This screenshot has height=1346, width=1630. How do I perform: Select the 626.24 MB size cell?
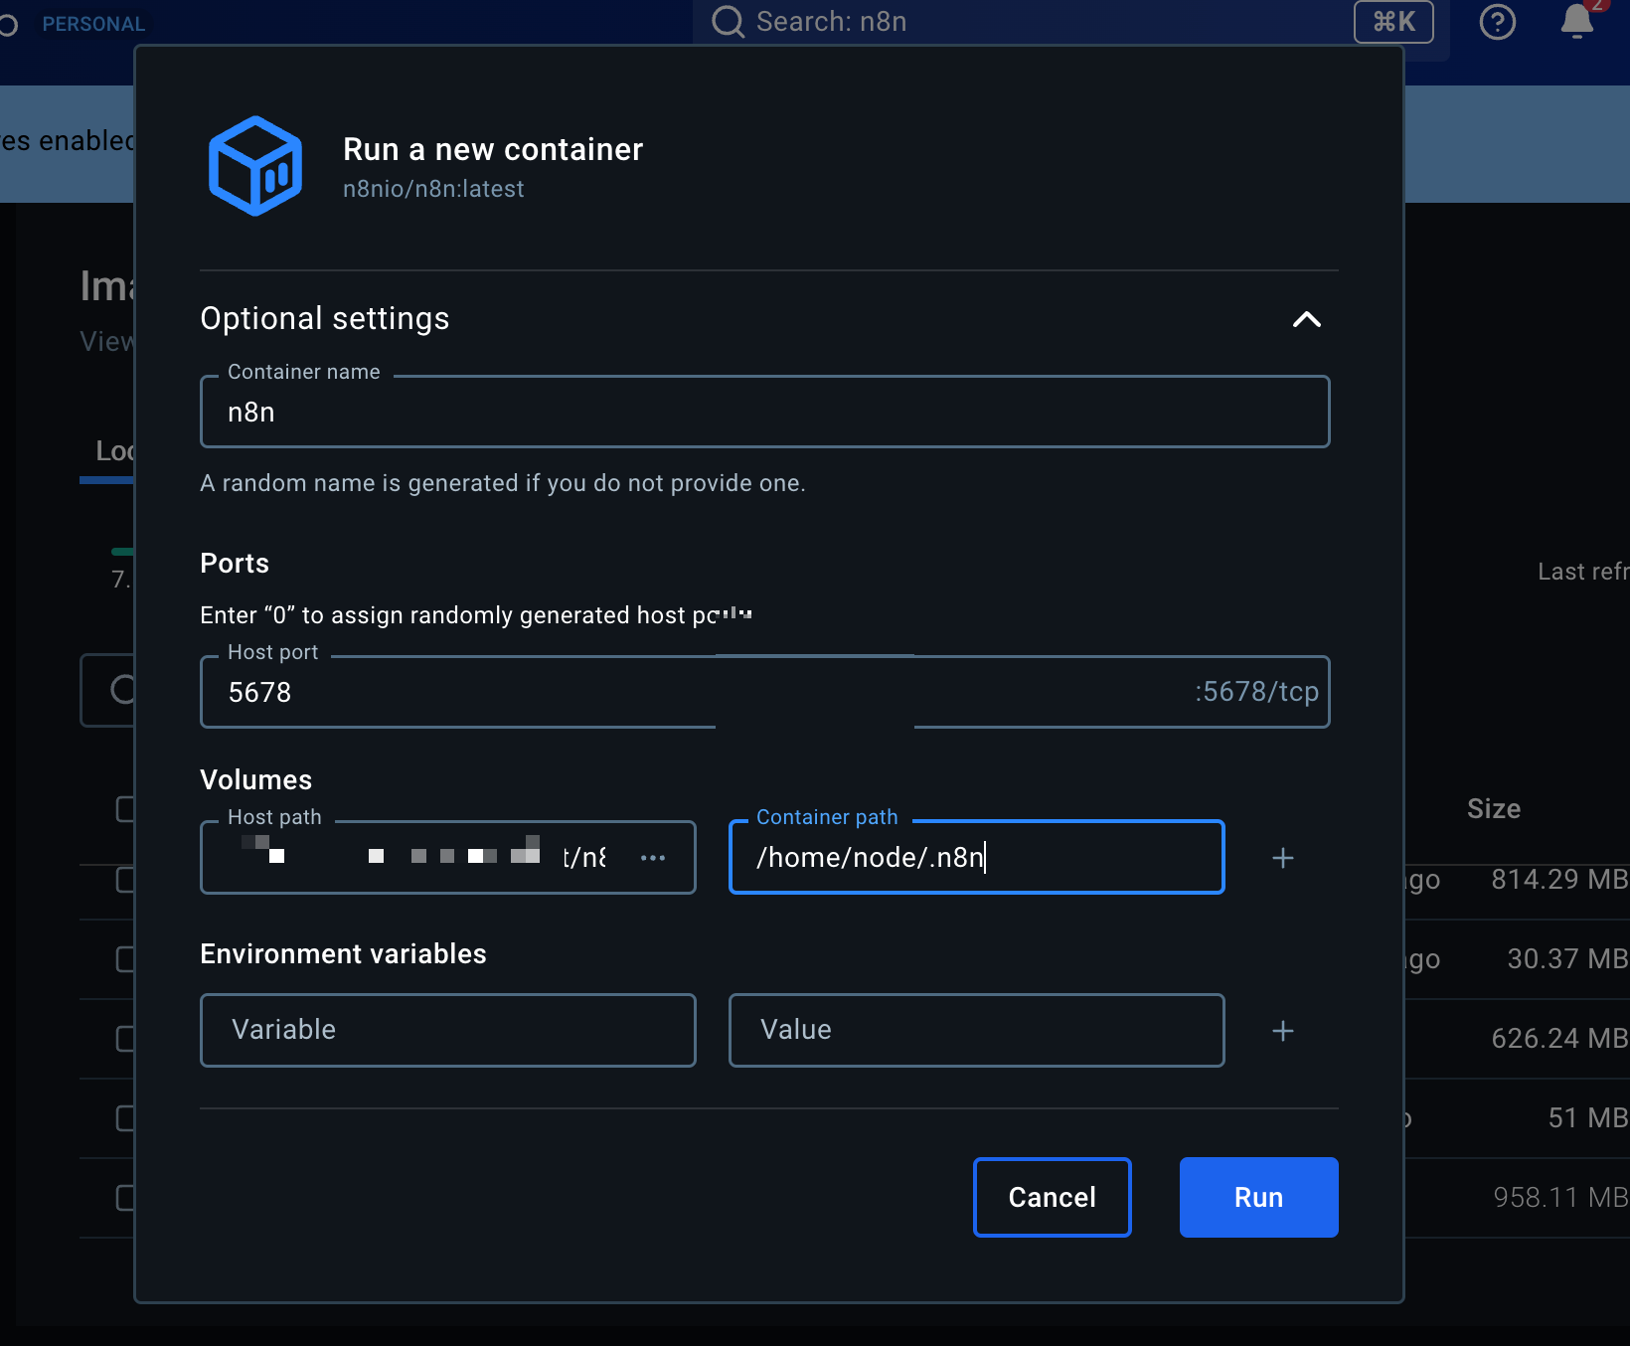1559,1039
